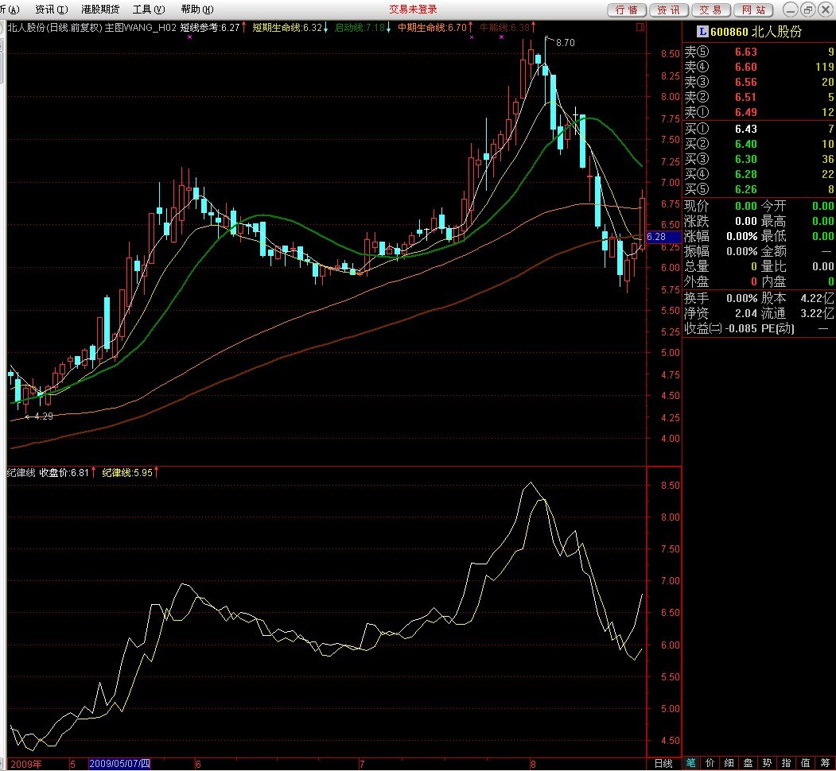
Task: Open the 帮助 menu
Action: [x=196, y=10]
